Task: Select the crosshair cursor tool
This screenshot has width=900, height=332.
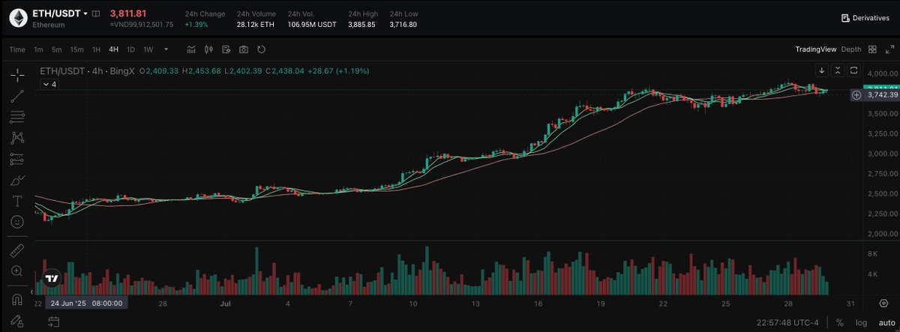Action: coord(17,74)
